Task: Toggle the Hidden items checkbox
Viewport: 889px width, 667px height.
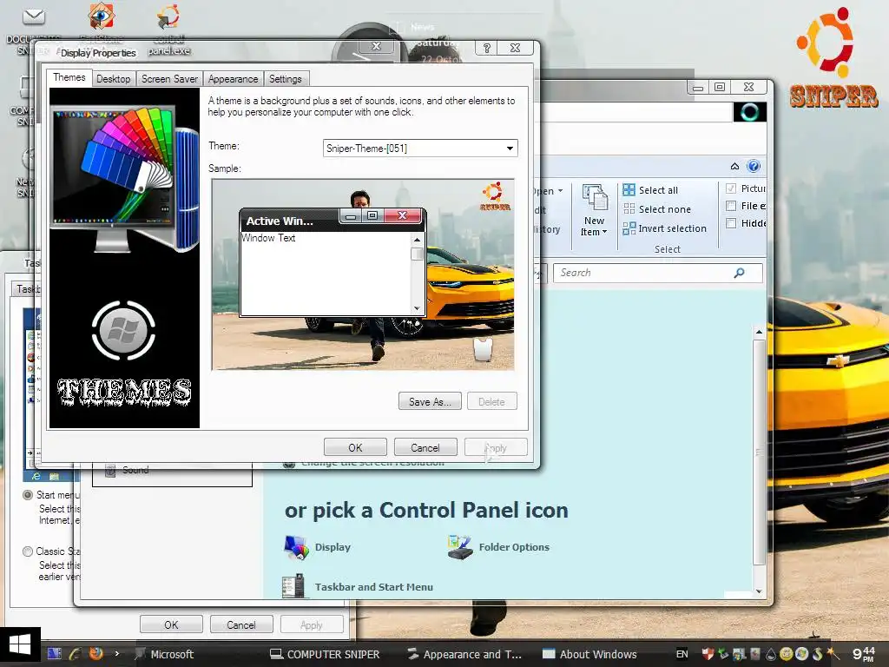Action: click(x=731, y=223)
